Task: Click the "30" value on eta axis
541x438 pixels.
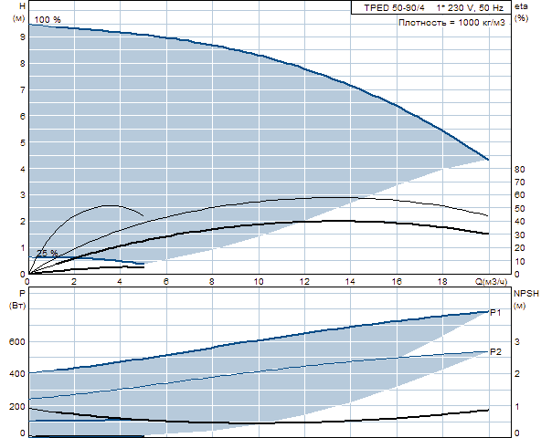Action: (x=520, y=235)
